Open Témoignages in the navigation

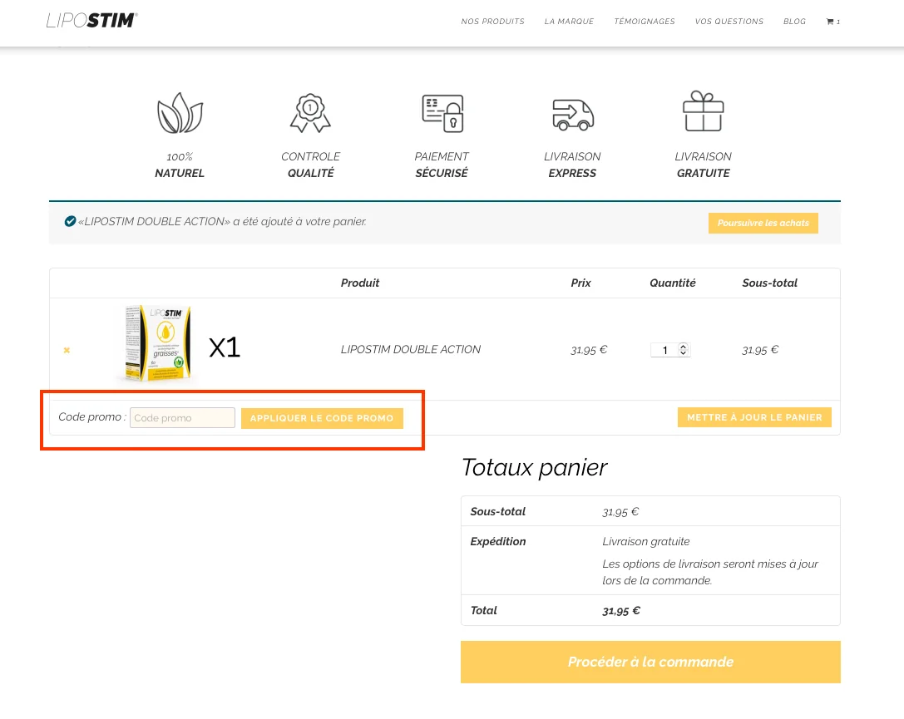pyautogui.click(x=644, y=22)
